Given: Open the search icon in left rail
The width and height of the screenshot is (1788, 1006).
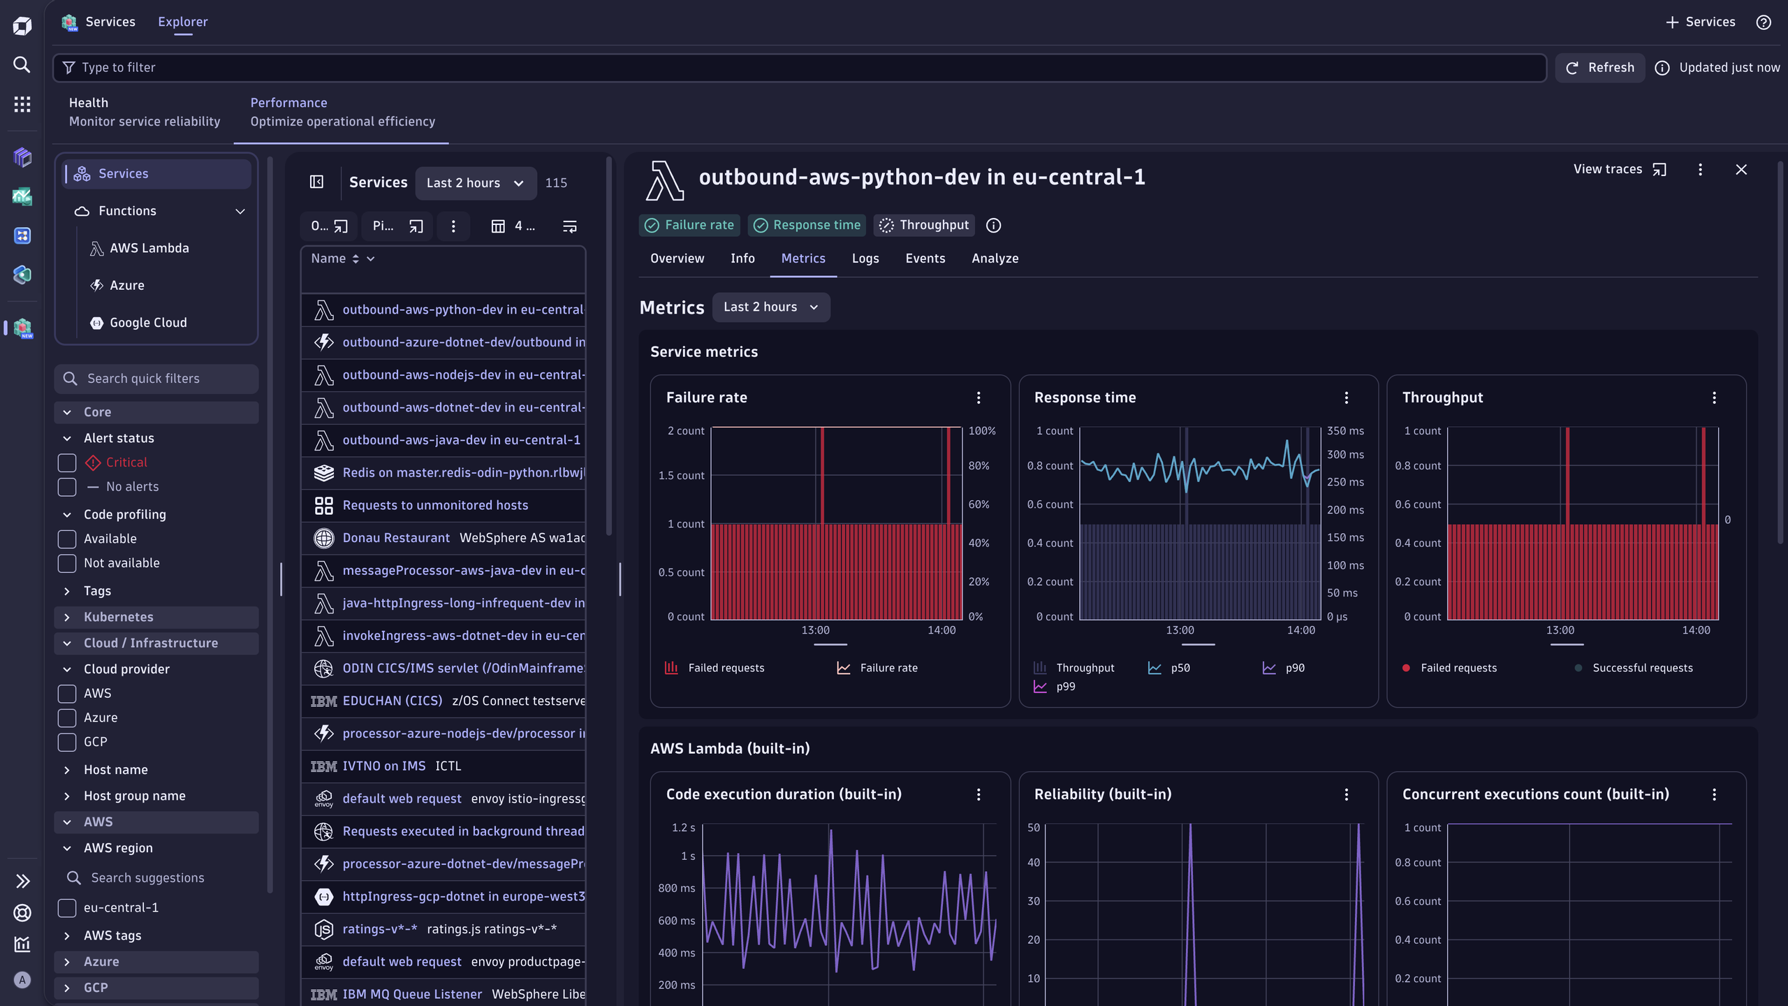Looking at the screenshot, I should point(22,65).
